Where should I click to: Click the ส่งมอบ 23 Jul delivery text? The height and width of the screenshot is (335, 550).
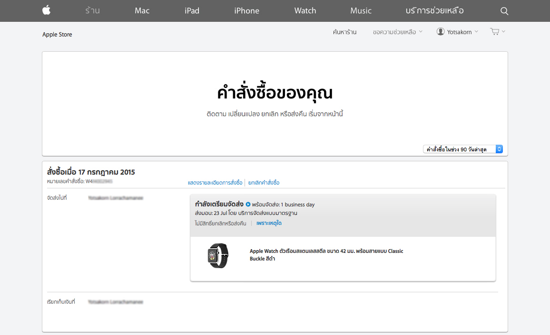pos(246,213)
